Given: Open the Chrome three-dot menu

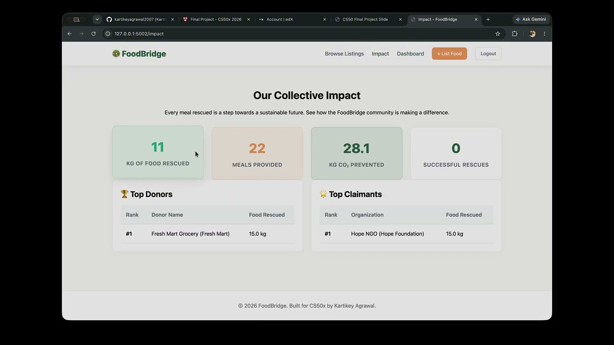Looking at the screenshot, I should point(544,34).
